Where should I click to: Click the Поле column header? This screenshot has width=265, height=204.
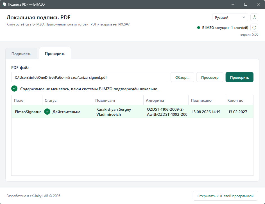tap(27, 100)
